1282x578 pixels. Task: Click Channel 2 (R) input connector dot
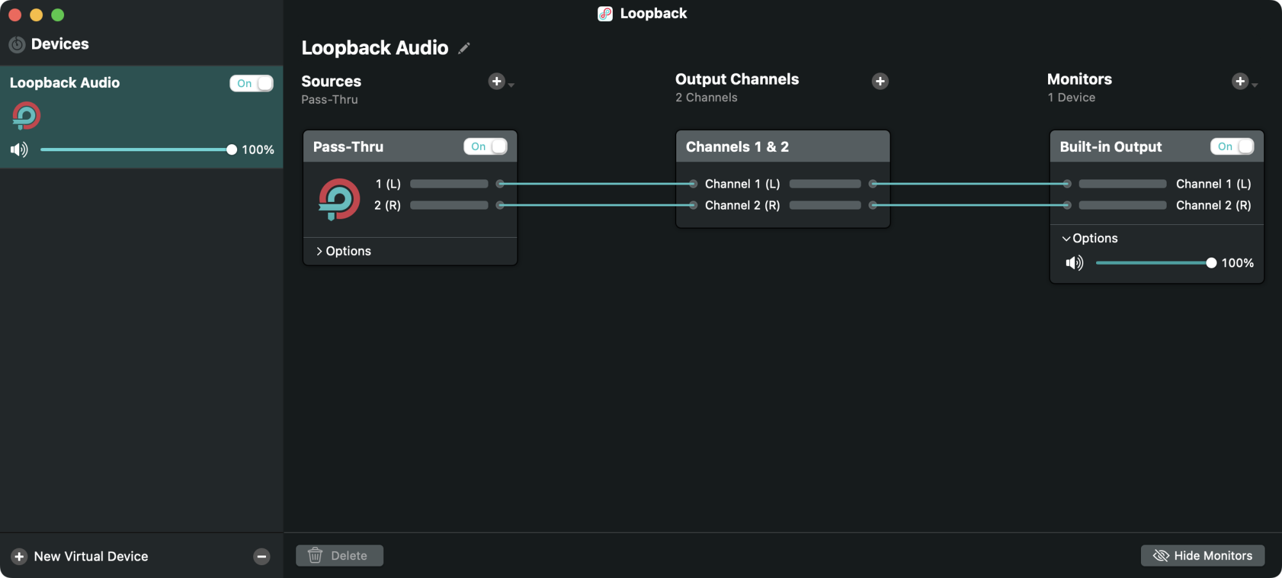pyautogui.click(x=693, y=205)
